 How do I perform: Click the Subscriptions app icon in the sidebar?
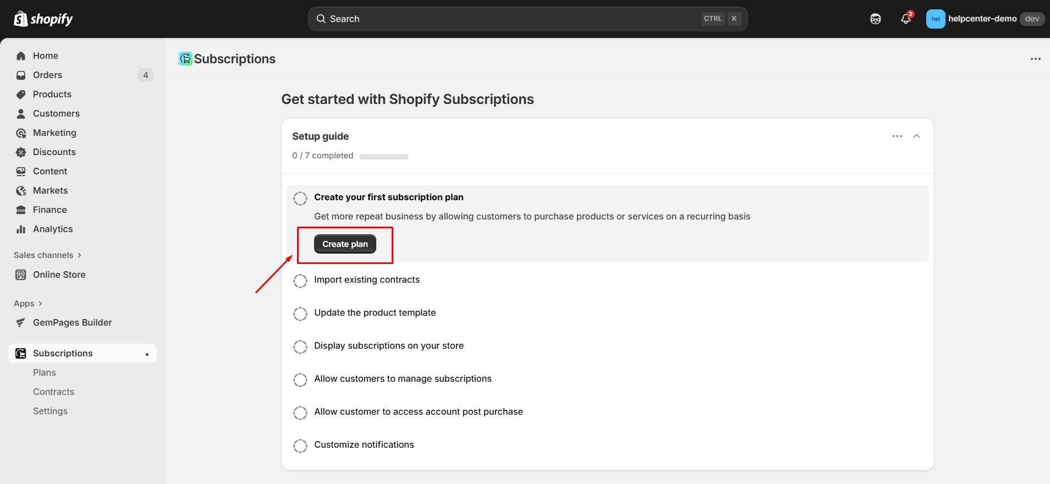[x=20, y=353]
